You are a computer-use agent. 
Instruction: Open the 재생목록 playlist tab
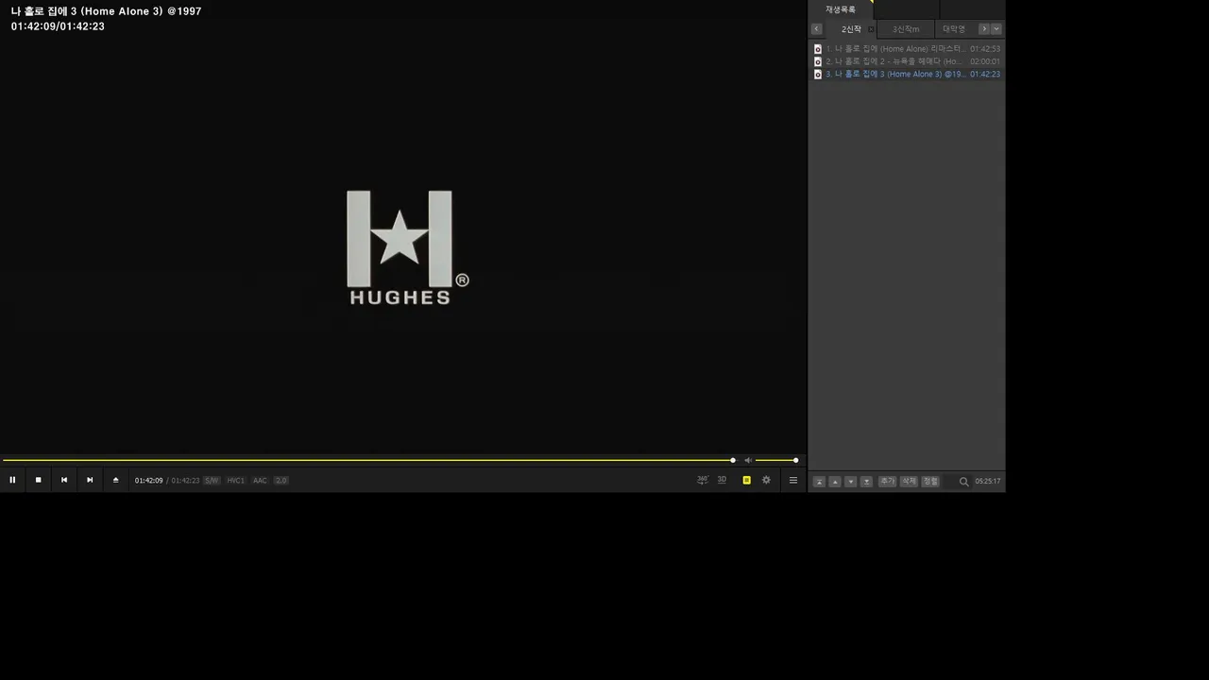[841, 9]
